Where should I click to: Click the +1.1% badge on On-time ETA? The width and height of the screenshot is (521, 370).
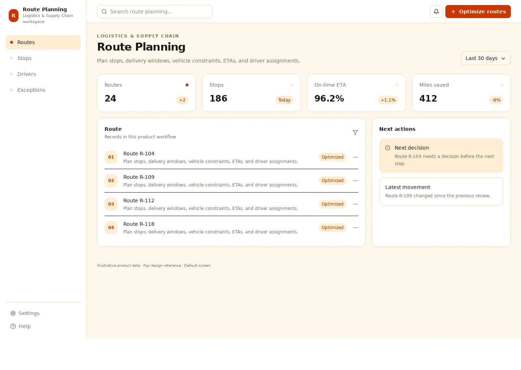point(388,100)
